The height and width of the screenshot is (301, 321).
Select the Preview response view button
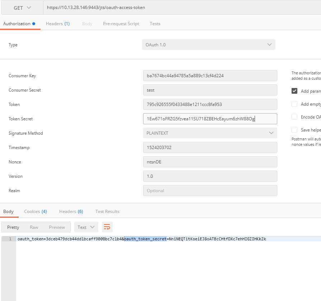coord(57,227)
